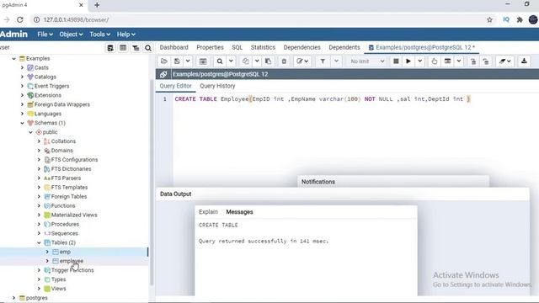Open the Copy options dropdown arrow
The height and width of the screenshot is (303, 539).
(x=257, y=61)
